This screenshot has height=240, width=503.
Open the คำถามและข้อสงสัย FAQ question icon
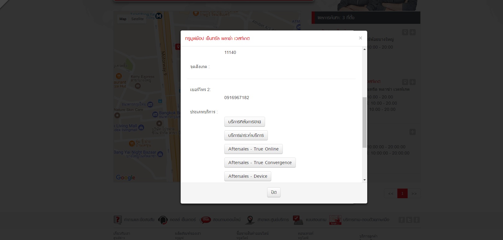118,220
